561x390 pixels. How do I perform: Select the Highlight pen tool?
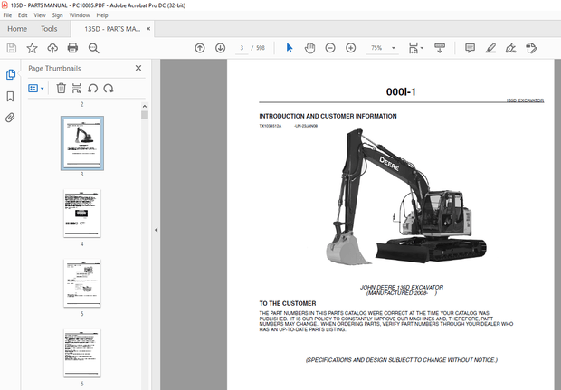tap(490, 48)
